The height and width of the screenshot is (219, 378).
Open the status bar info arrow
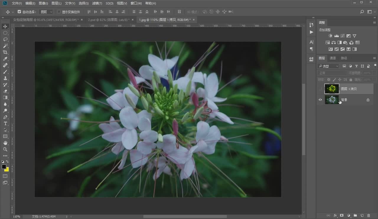coord(67,217)
